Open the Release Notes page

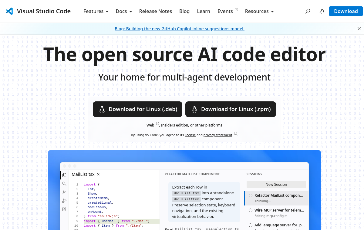[156, 11]
